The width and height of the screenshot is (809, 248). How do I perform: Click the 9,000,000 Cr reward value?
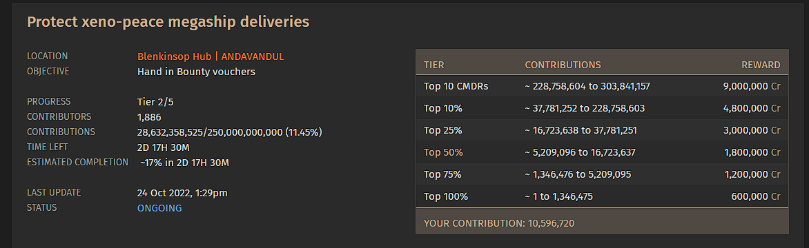coord(752,86)
